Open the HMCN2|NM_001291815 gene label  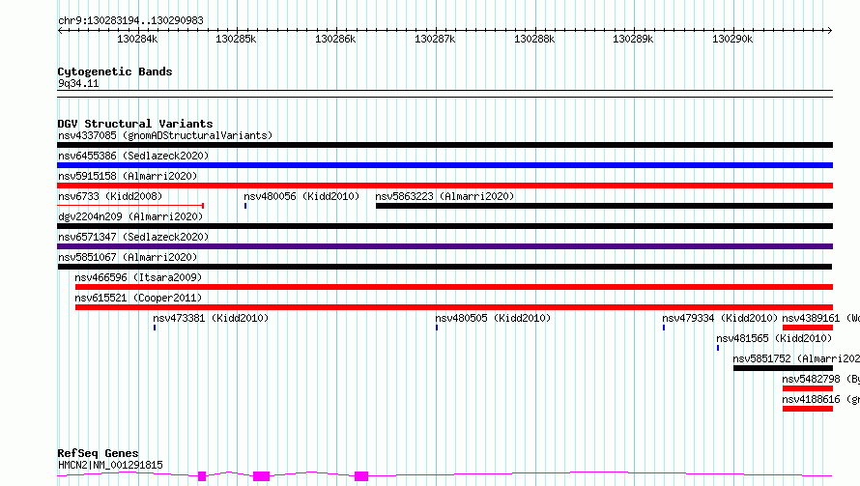tap(110, 465)
